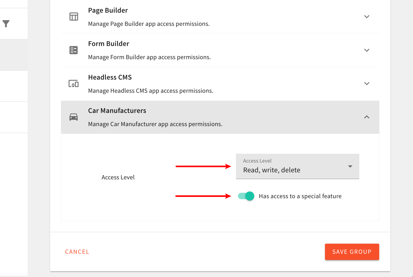
Task: Expand the Headless CMS permissions chevron
Action: pyautogui.click(x=367, y=83)
